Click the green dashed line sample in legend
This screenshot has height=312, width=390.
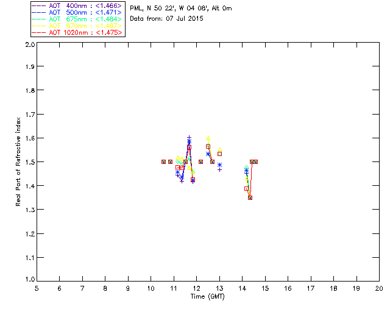[x=39, y=19]
